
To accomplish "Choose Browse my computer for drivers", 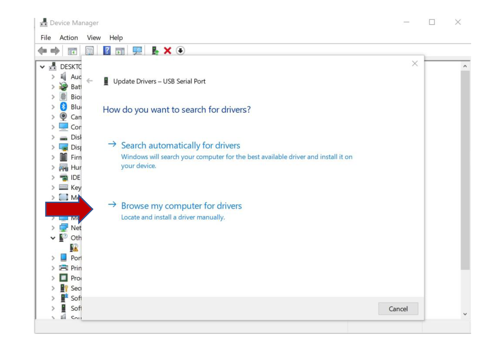I will pyautogui.click(x=181, y=206).
